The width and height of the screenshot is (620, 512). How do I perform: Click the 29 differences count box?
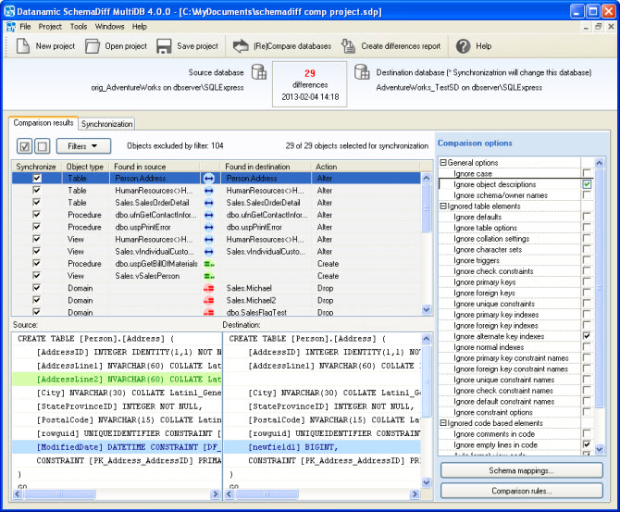(310, 84)
